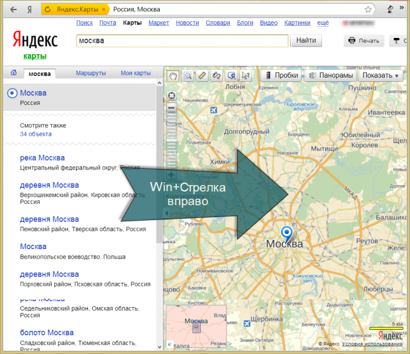
Task: Open the Москва Россия result title
Action: coord(33,93)
